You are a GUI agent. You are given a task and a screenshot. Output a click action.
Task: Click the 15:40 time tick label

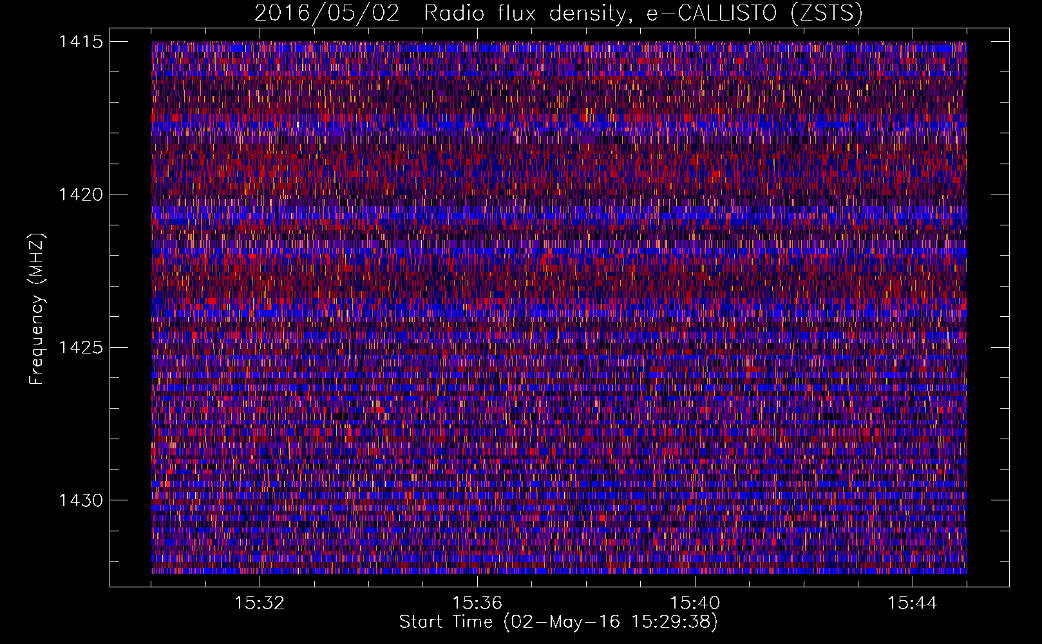pyautogui.click(x=695, y=603)
